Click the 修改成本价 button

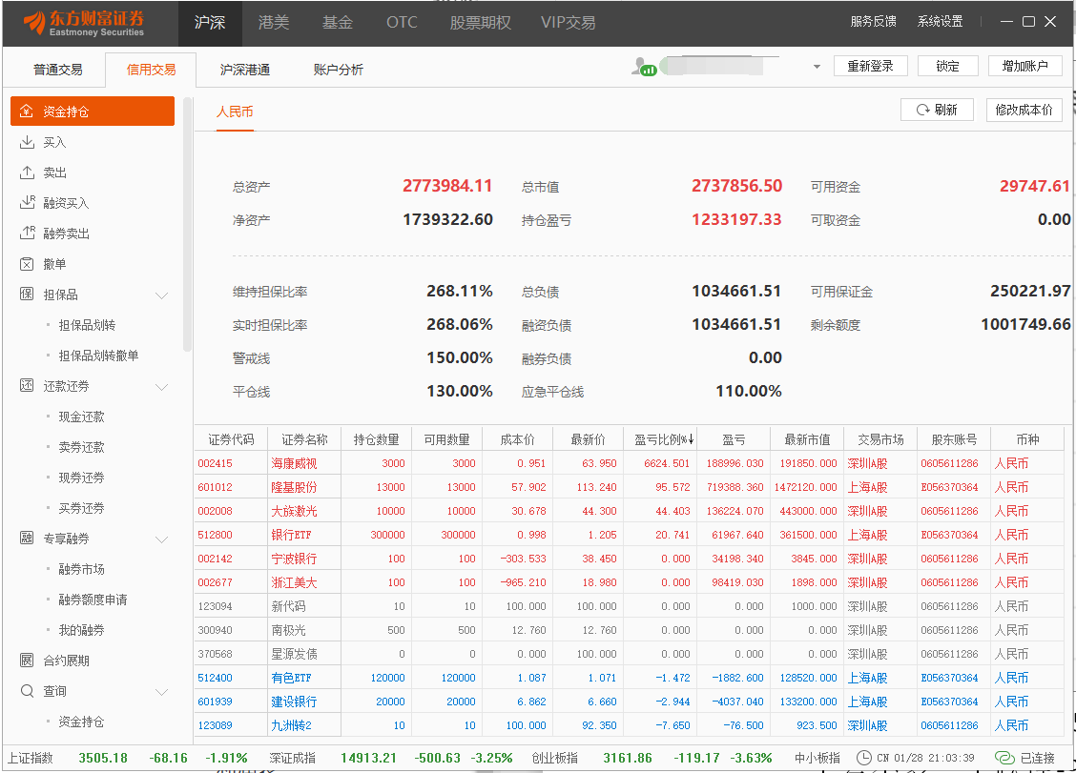[x=1024, y=110]
